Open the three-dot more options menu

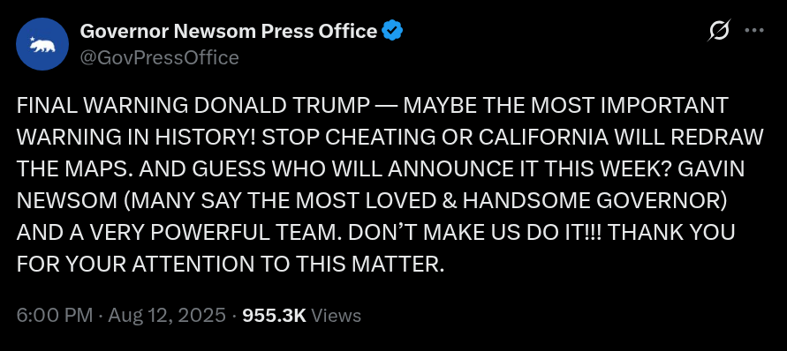coord(754,31)
